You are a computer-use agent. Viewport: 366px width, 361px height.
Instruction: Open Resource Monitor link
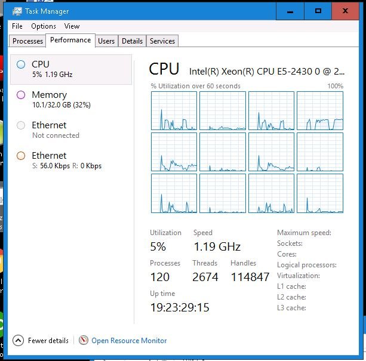pos(129,341)
